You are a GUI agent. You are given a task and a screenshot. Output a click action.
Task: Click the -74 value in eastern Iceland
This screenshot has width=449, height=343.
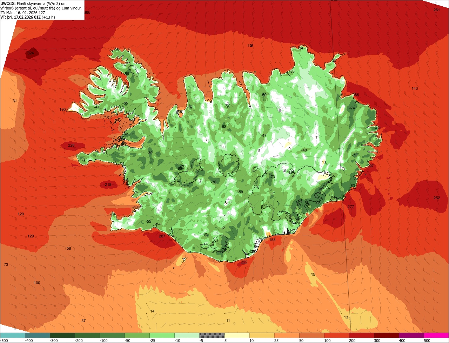coord(352,108)
